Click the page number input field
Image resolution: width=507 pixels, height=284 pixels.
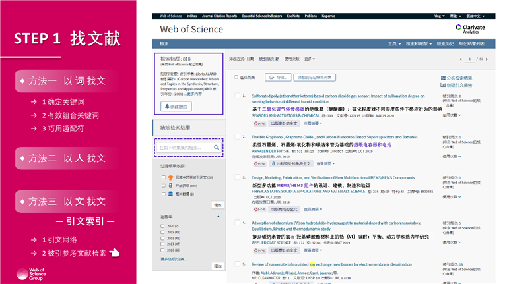click(469, 59)
